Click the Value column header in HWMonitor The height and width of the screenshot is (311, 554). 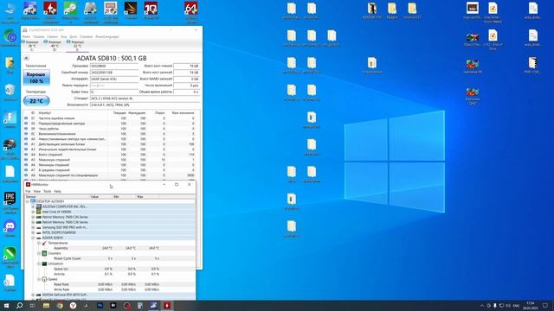coord(100,197)
